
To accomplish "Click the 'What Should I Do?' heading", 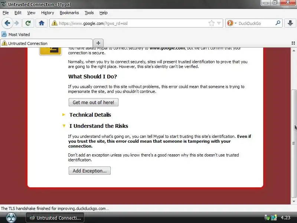I will [92, 77].
